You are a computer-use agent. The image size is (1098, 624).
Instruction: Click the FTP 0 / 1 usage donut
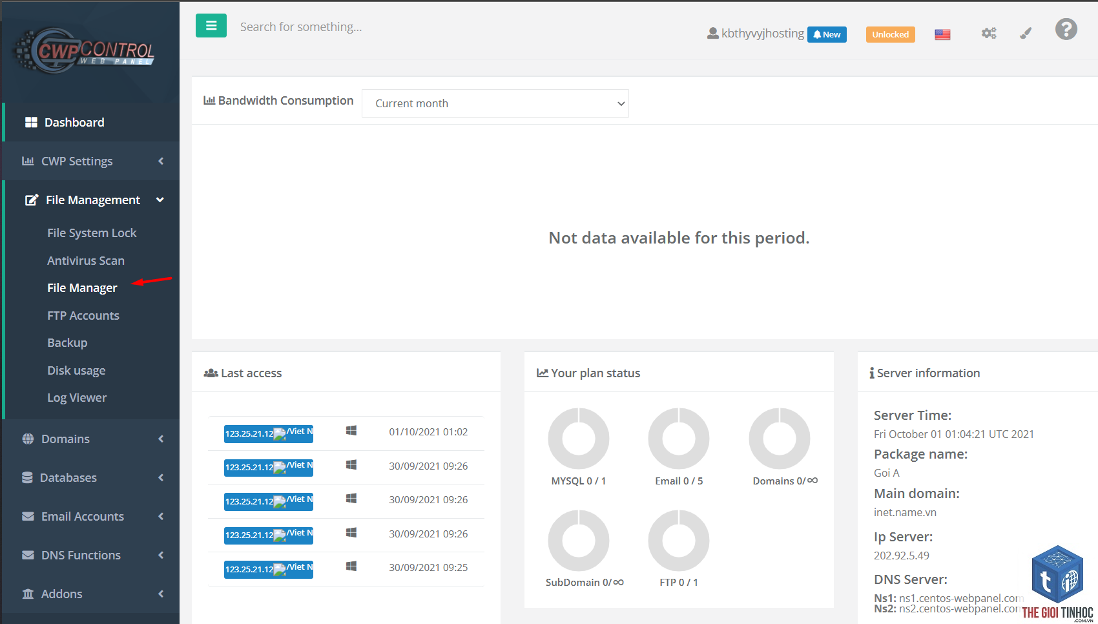coord(679,540)
